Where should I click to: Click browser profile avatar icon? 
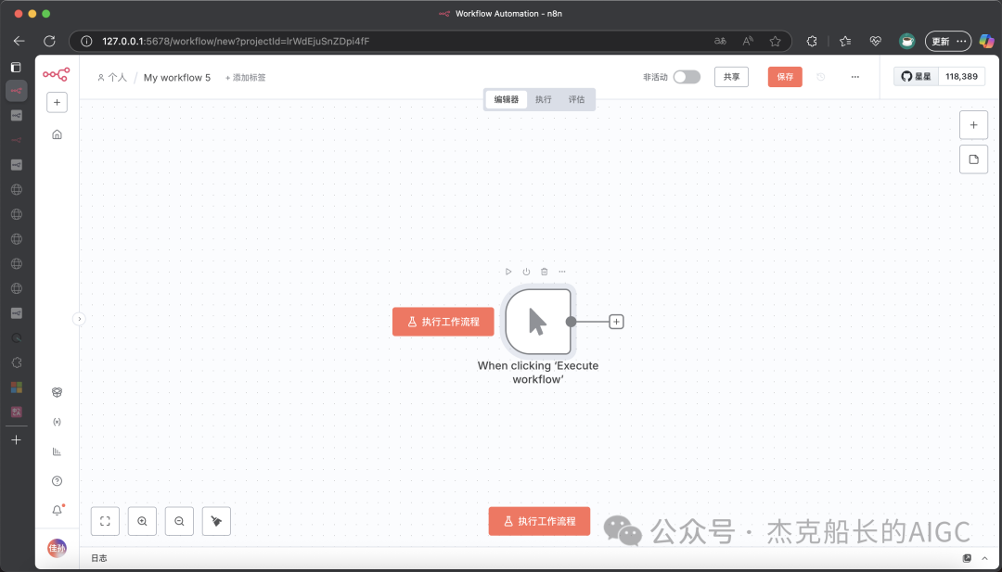click(906, 41)
